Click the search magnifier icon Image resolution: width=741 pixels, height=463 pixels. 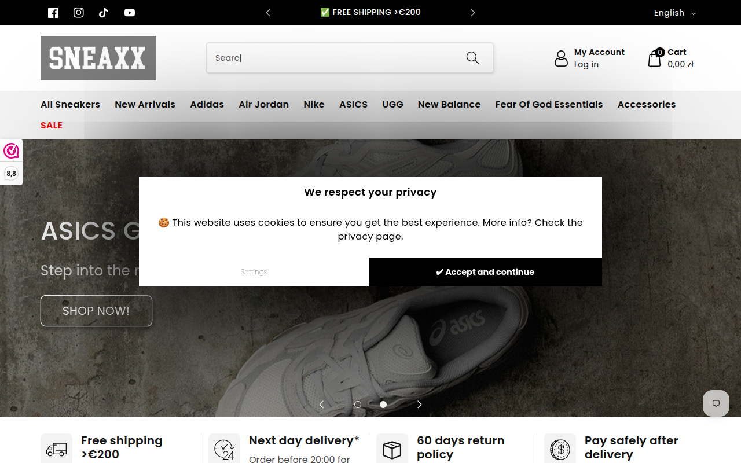click(x=473, y=58)
